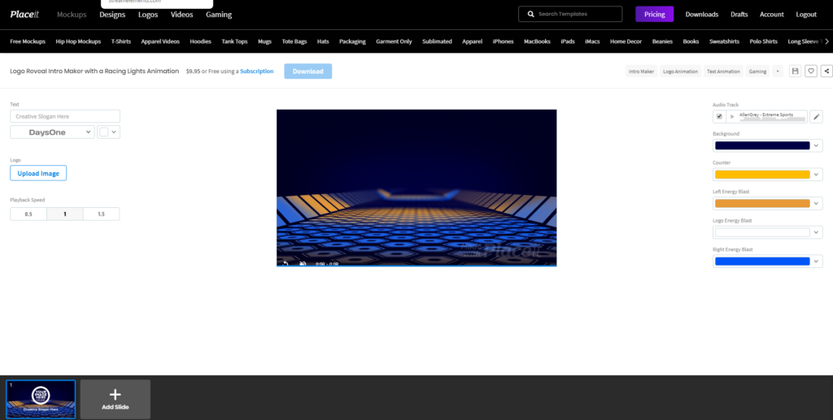
Task: Toggle the audio track checkbox
Action: pyautogui.click(x=719, y=117)
